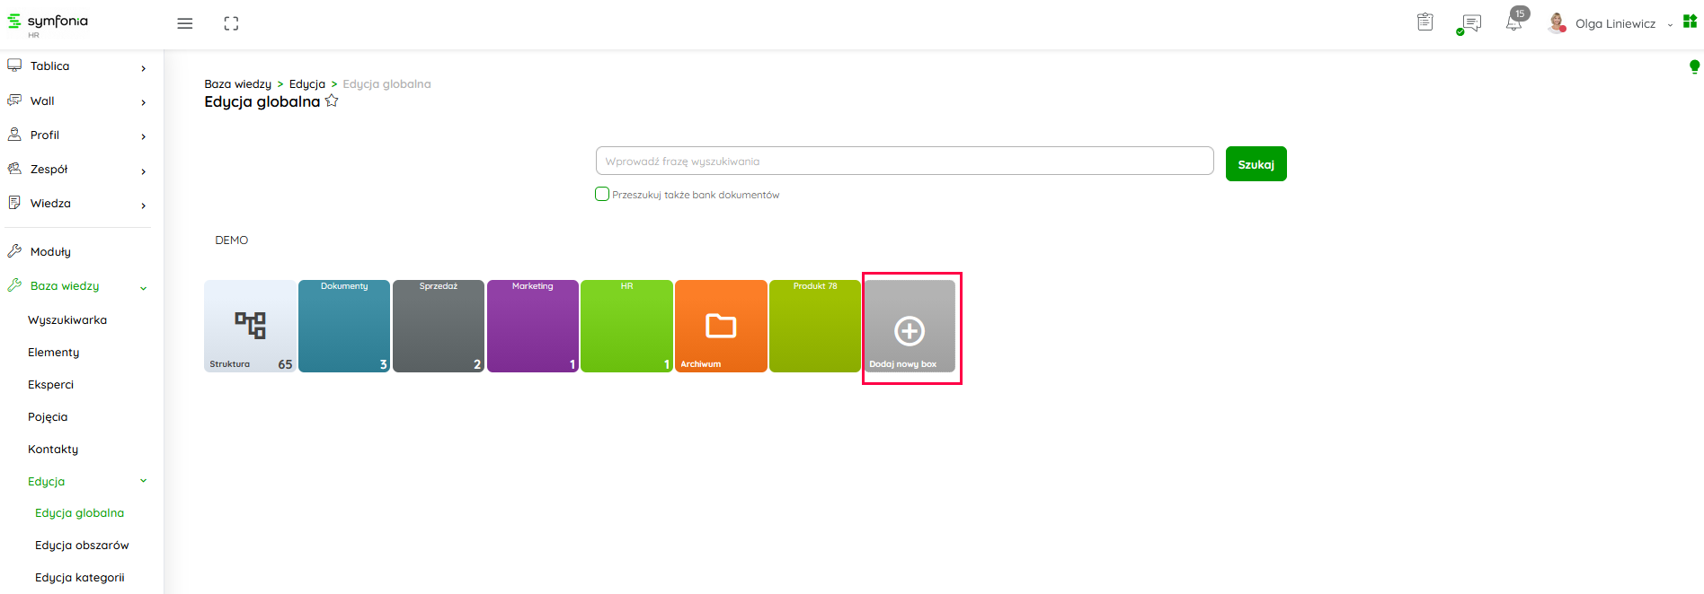The image size is (1704, 594).
Task: Open the orange Archiwum box
Action: click(x=721, y=327)
